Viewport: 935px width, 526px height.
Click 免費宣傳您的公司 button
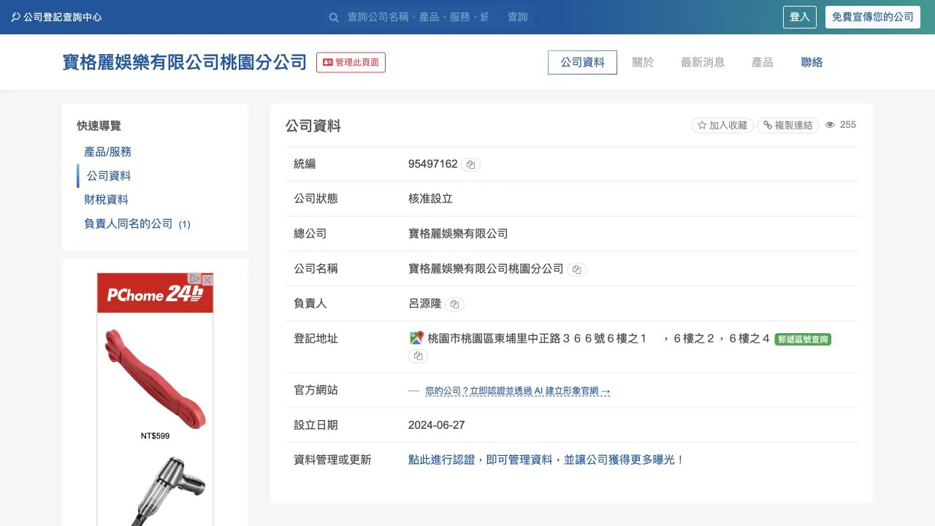873,17
